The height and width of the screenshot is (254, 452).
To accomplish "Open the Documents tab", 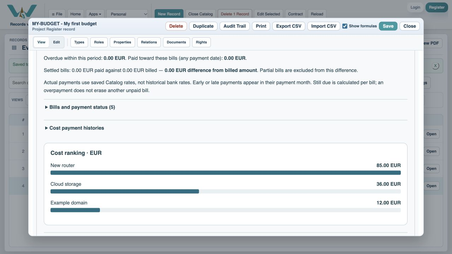I will tap(176, 42).
